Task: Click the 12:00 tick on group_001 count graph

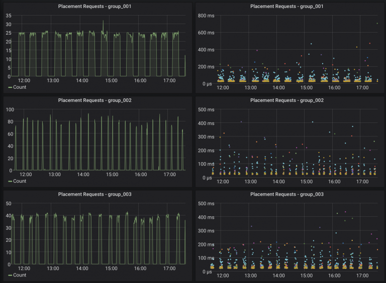Action: coord(24,81)
